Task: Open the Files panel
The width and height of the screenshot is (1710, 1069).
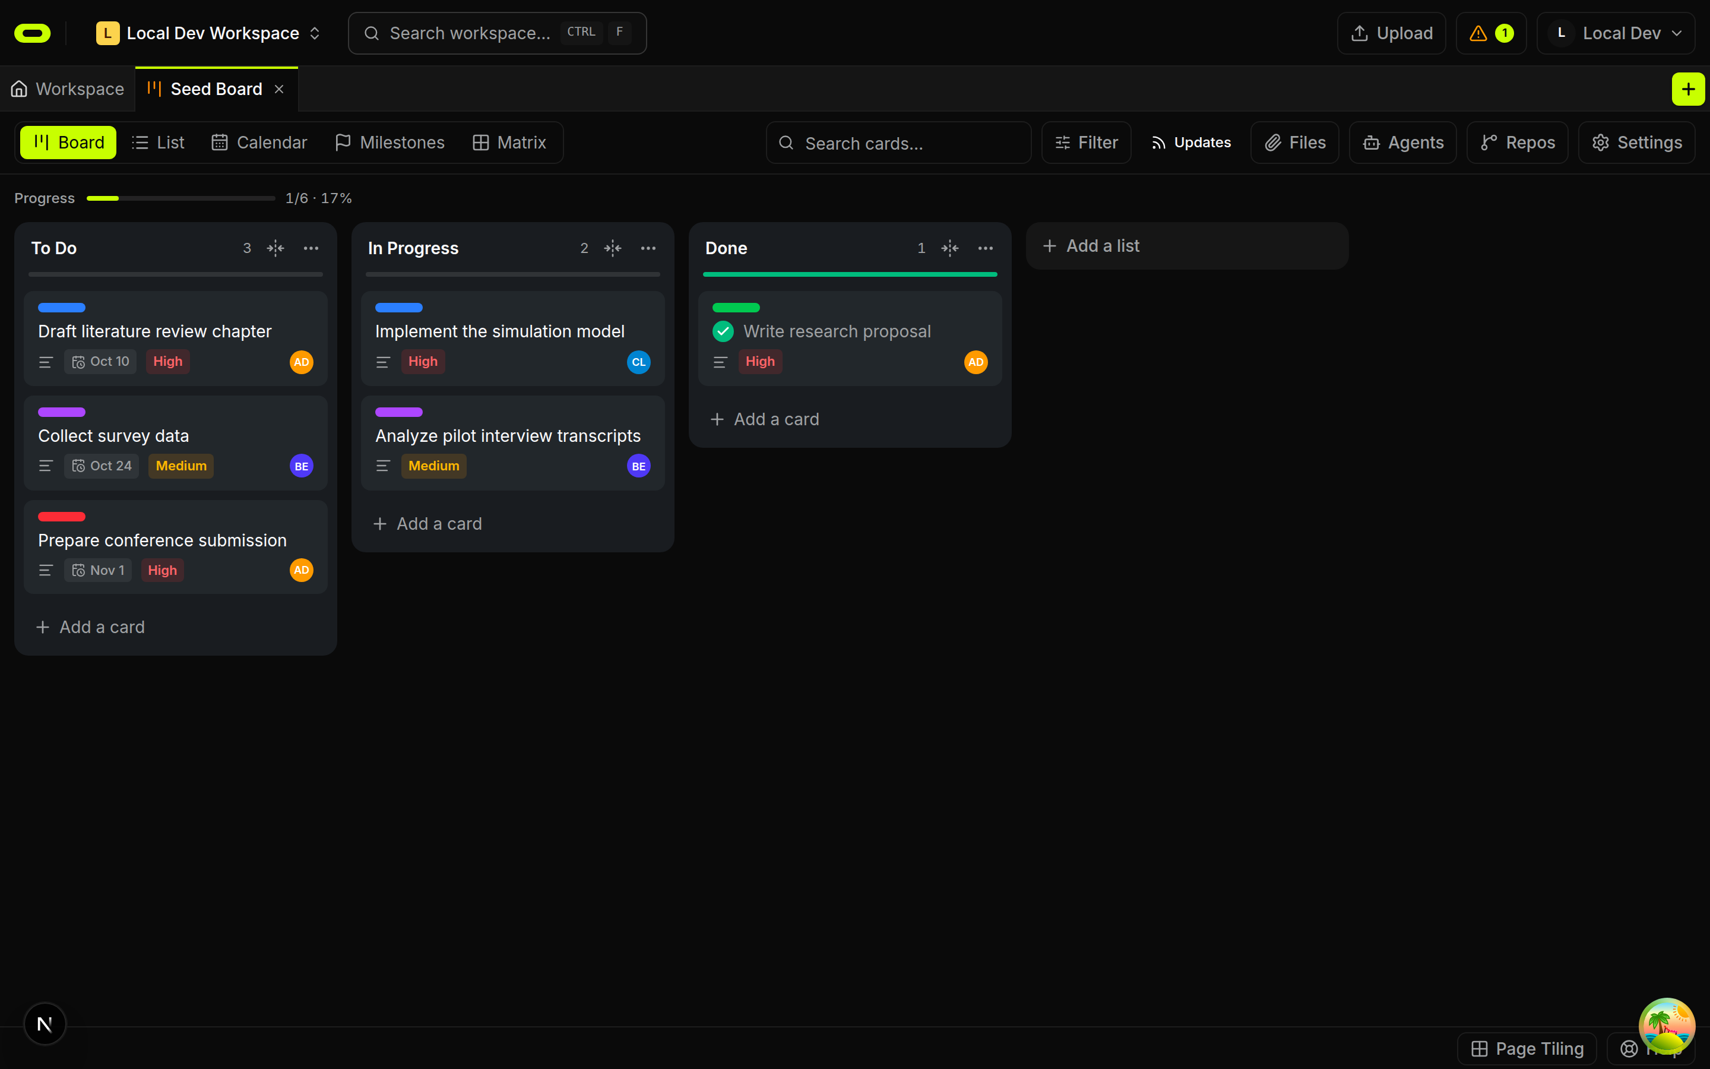Action: (1294, 143)
